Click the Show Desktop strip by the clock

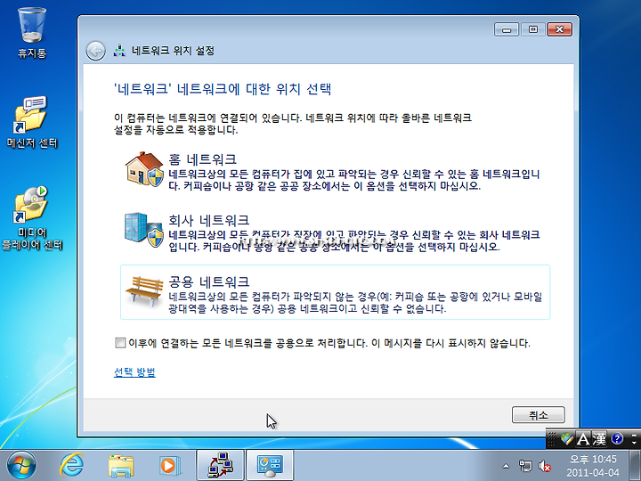pos(635,466)
